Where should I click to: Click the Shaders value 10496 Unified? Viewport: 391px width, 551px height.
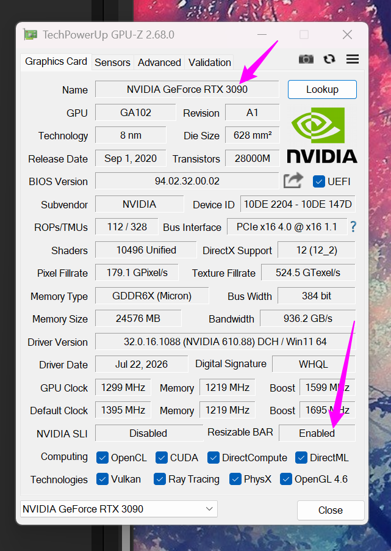click(146, 250)
